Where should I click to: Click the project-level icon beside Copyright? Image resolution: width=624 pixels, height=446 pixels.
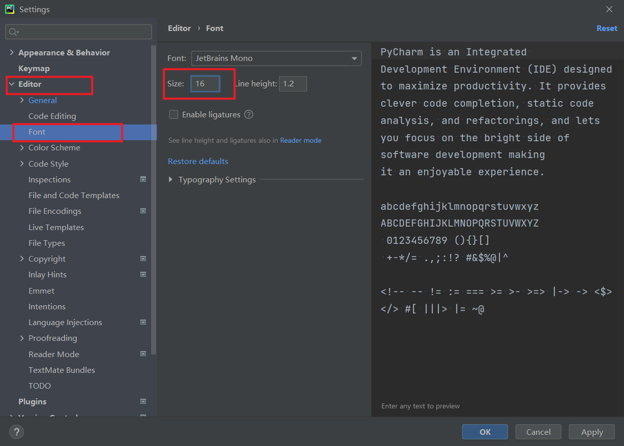tap(143, 259)
